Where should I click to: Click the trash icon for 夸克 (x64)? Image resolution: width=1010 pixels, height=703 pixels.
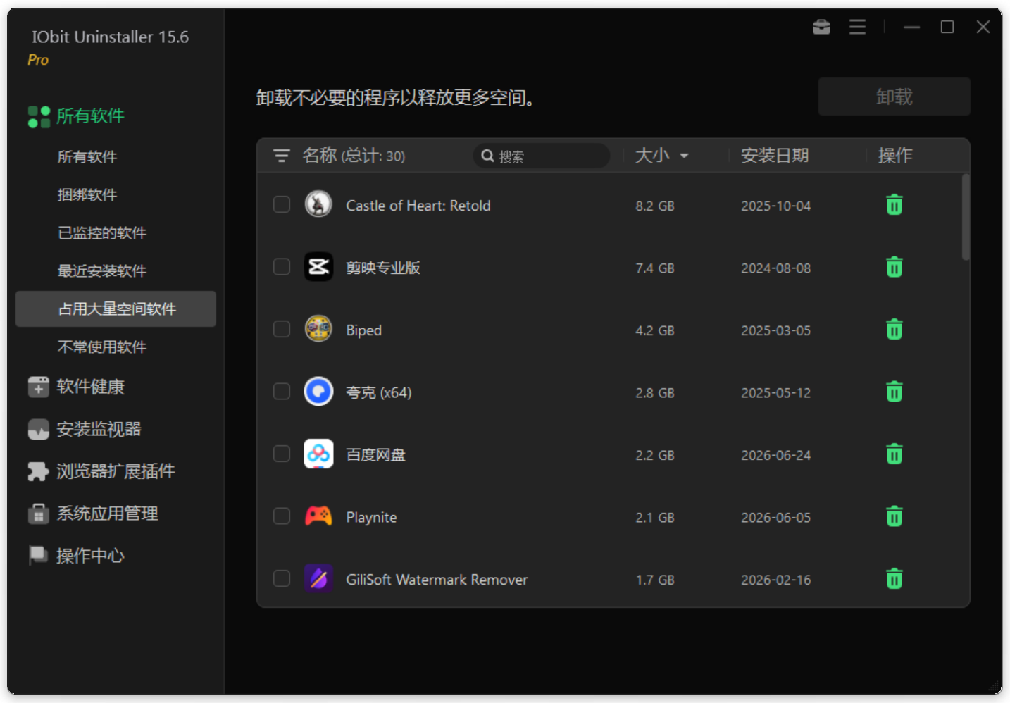(894, 392)
